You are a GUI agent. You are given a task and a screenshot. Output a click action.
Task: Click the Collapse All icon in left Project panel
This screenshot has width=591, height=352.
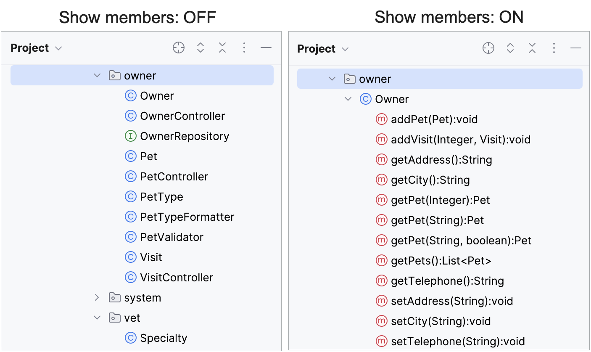[222, 48]
